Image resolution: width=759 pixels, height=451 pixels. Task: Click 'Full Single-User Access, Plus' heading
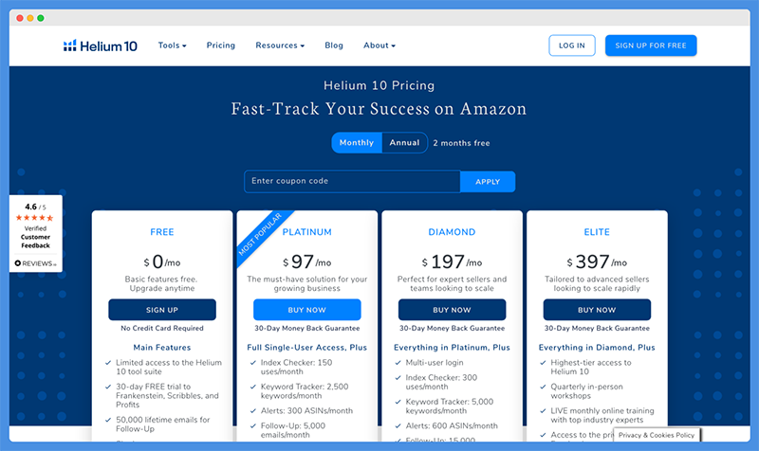point(306,348)
